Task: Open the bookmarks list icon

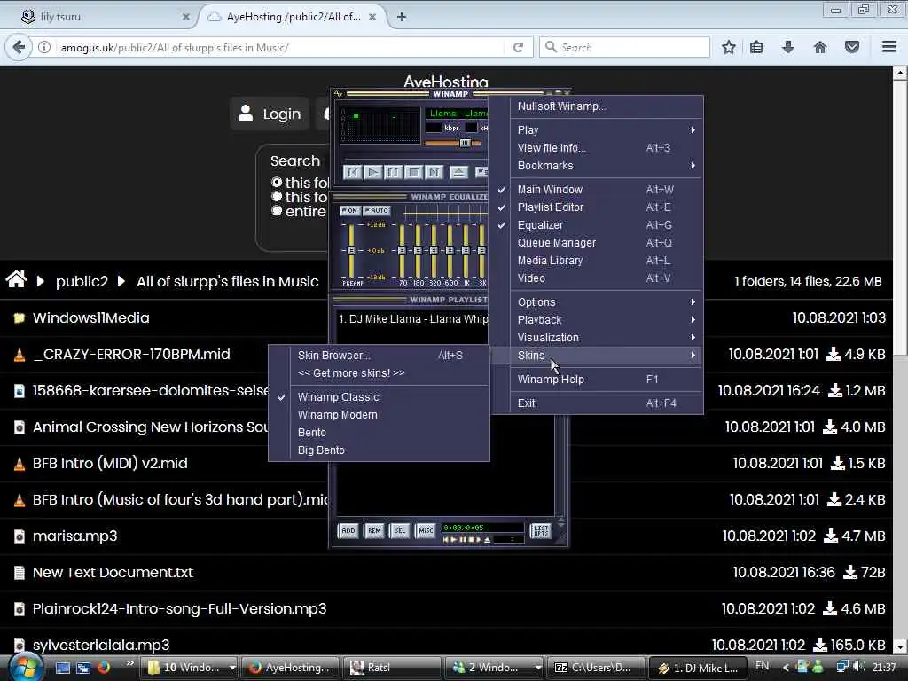Action: (756, 48)
